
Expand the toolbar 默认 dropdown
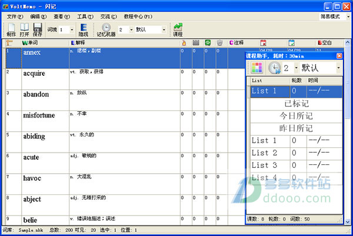pos(164,29)
